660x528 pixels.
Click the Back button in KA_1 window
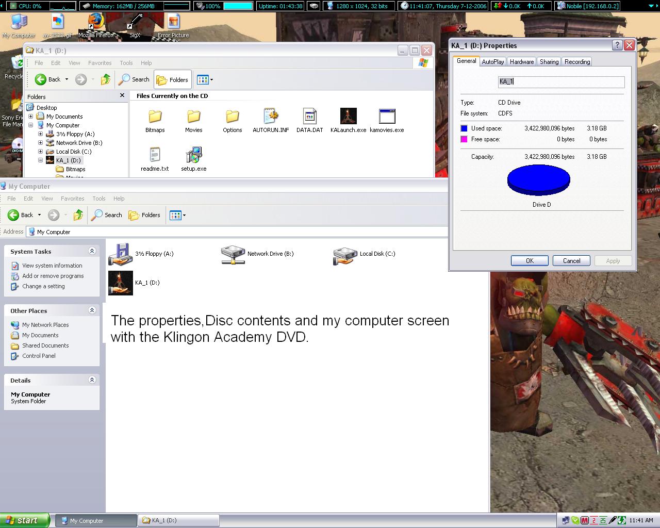coord(48,79)
